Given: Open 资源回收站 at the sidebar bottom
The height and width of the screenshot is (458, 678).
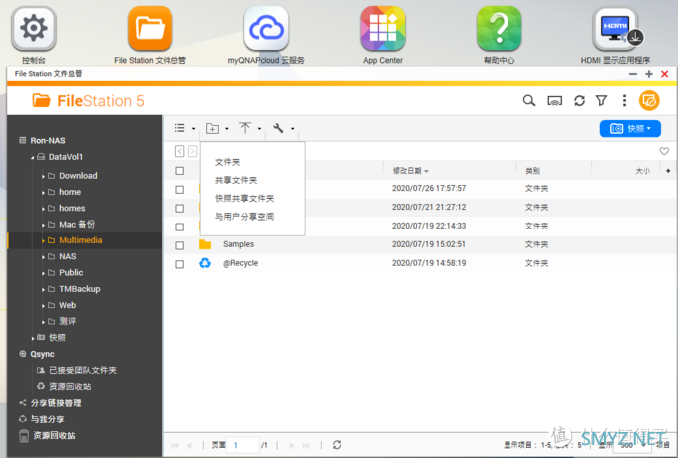Looking at the screenshot, I should coord(54,435).
